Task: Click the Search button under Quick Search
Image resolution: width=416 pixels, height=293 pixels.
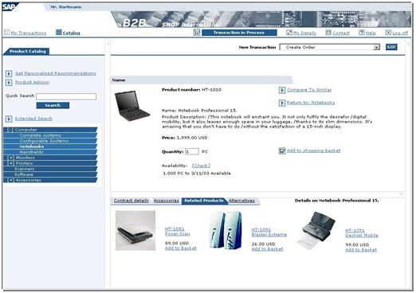Action: coord(53,105)
